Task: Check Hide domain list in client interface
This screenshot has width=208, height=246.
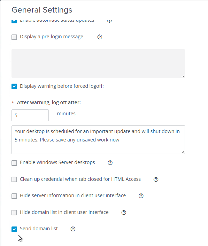Action: click(14, 213)
